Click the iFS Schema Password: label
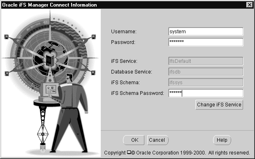Image resolution: width=255 pixels, height=159 pixels. click(x=138, y=93)
